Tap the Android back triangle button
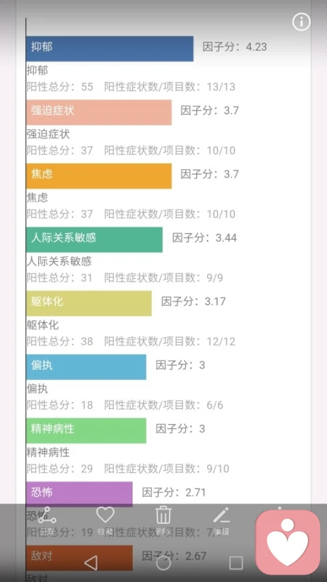Screen dimensions: 327x582 91,563
